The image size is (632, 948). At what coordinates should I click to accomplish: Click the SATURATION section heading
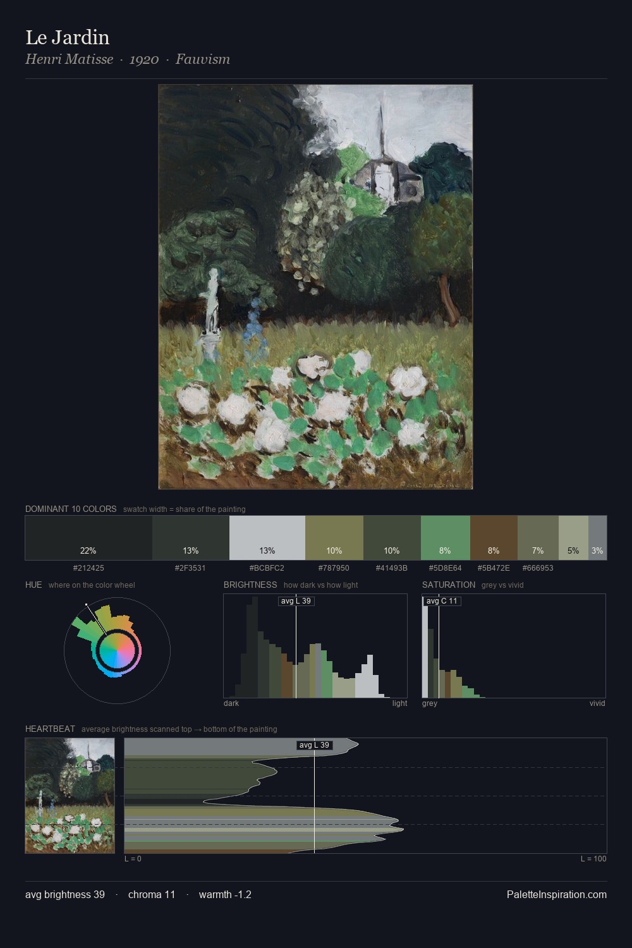tap(449, 585)
